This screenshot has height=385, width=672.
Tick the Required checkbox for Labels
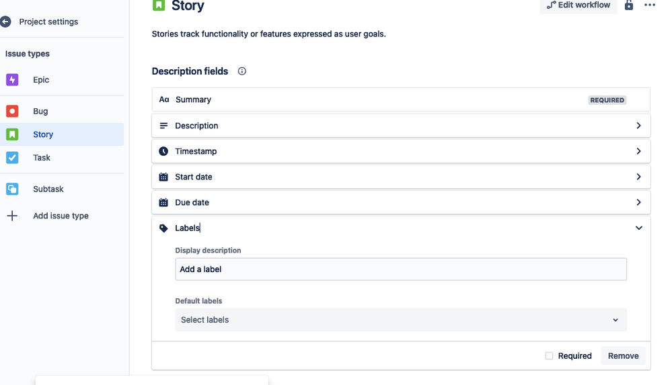pos(549,356)
